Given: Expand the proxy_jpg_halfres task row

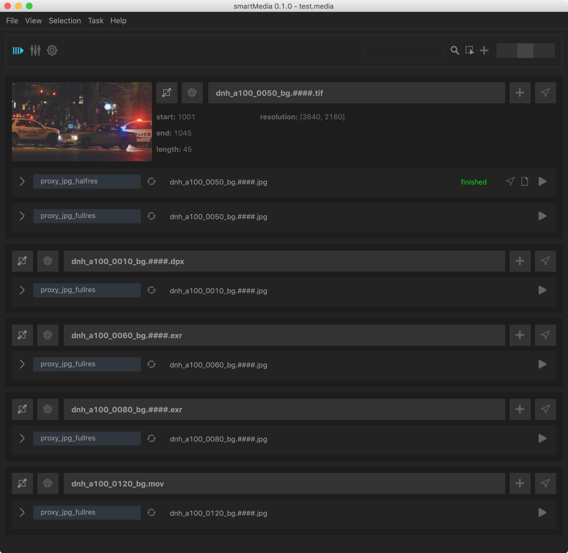Looking at the screenshot, I should (22, 182).
